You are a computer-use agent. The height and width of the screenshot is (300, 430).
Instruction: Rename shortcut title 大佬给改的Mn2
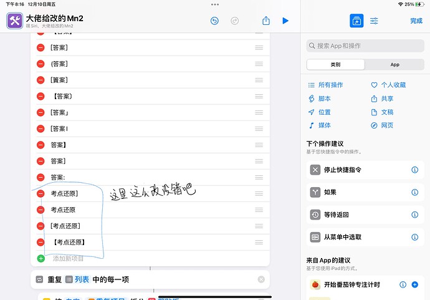coord(55,18)
